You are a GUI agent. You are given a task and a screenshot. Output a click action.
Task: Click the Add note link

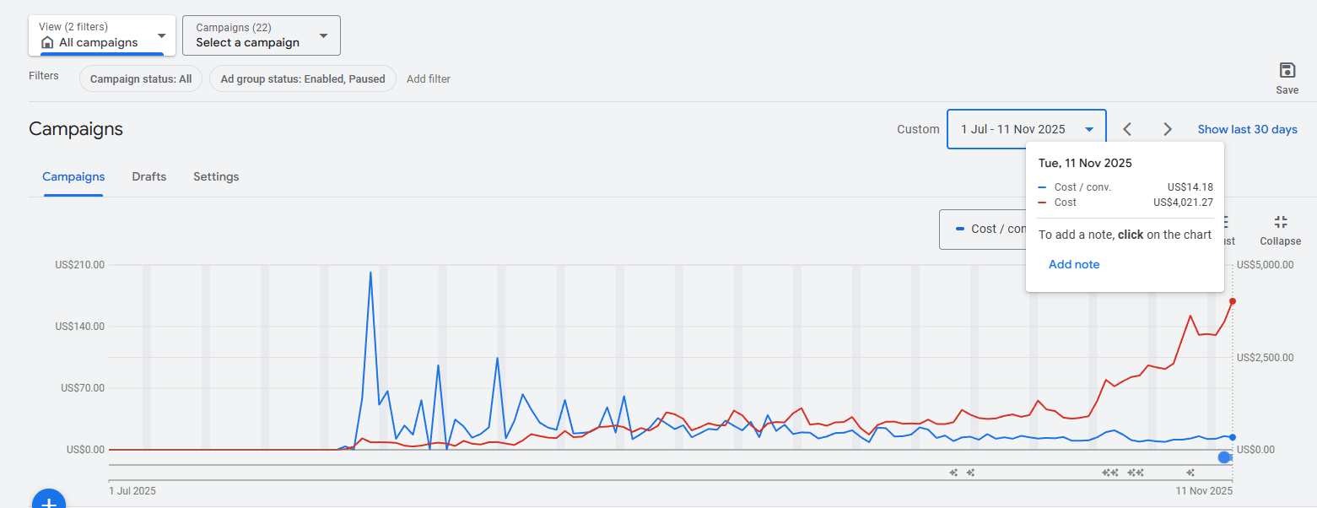pyautogui.click(x=1073, y=264)
